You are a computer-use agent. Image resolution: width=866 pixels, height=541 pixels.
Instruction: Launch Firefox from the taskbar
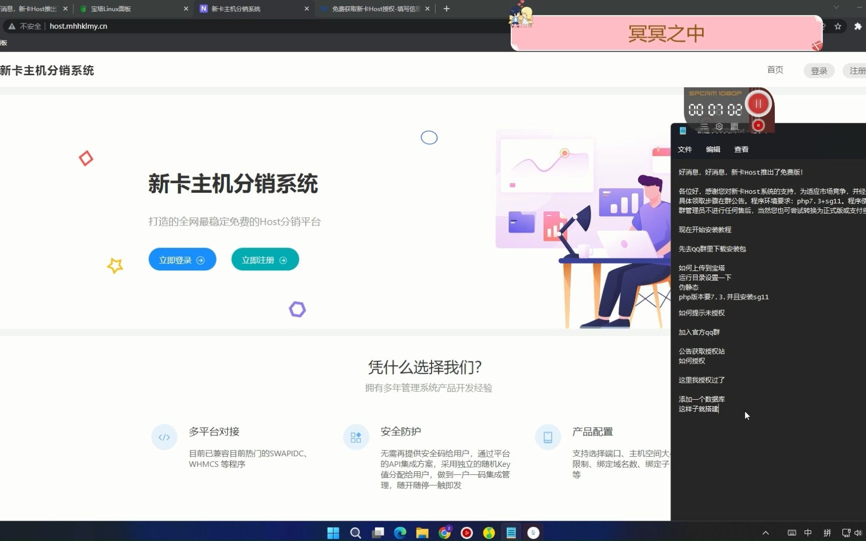coord(489,532)
